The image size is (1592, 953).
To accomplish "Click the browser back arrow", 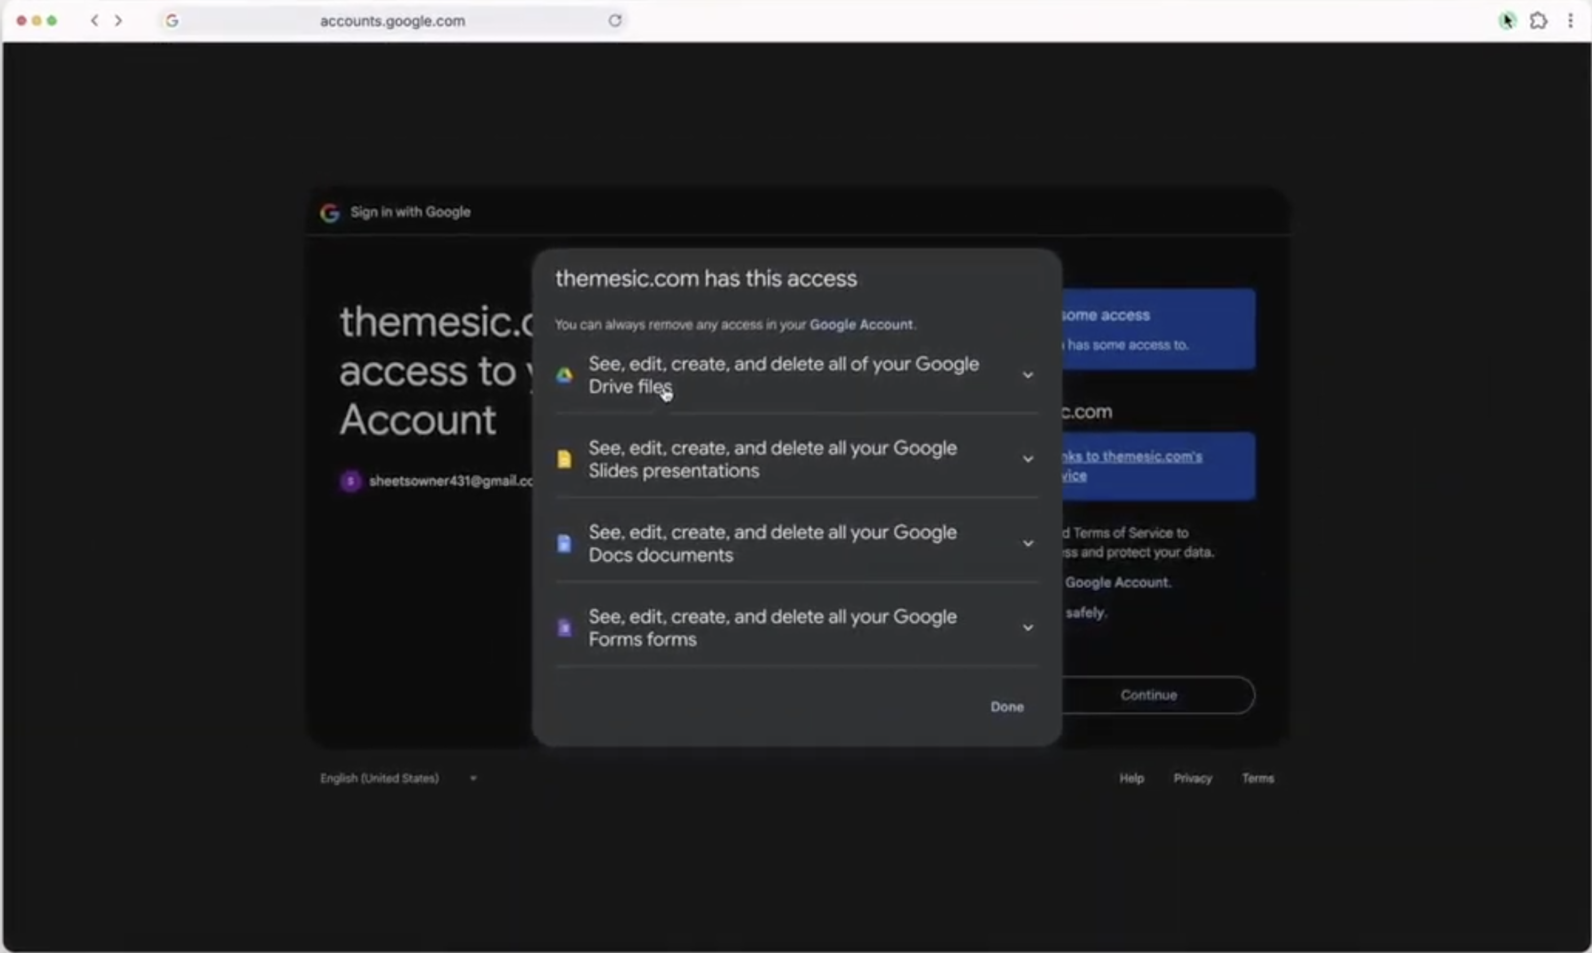I will pos(94,20).
